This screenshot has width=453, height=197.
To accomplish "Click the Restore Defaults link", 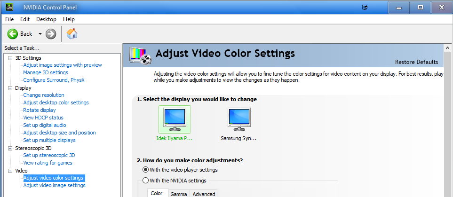I will [416, 62].
